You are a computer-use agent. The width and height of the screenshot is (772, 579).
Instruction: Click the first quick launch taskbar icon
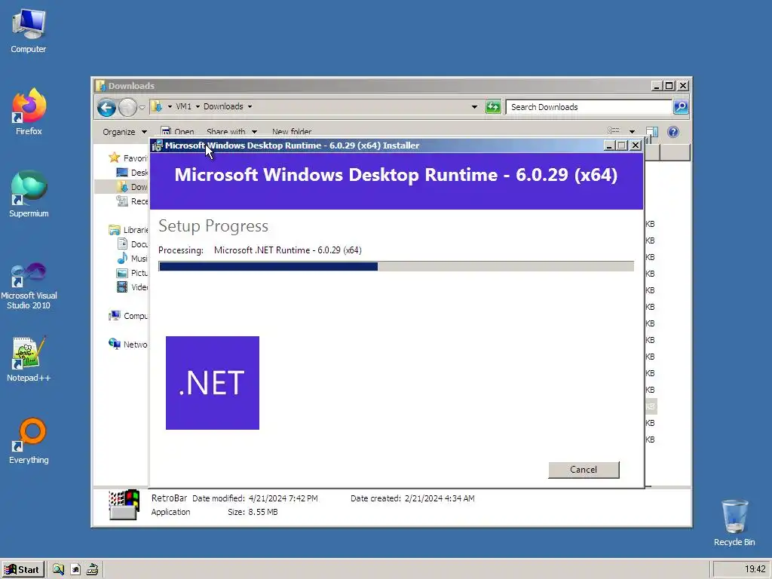(58, 570)
